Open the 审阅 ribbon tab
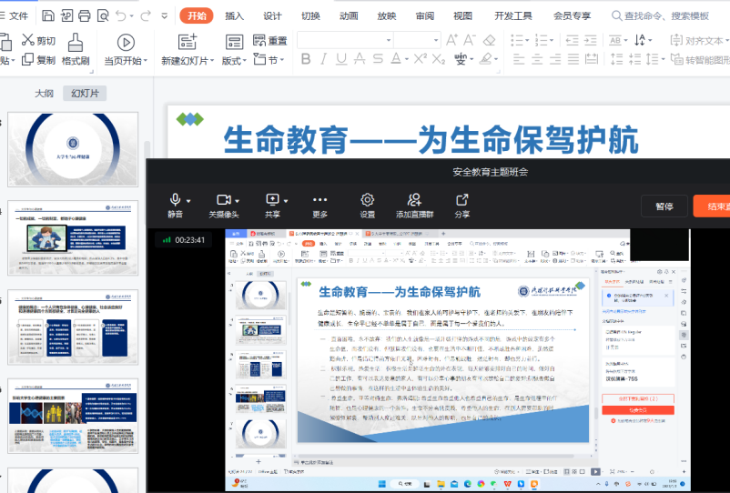Viewport: 730px width, 493px height. click(x=424, y=15)
